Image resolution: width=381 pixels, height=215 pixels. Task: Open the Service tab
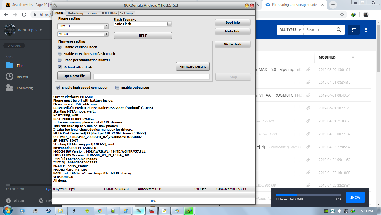click(92, 13)
